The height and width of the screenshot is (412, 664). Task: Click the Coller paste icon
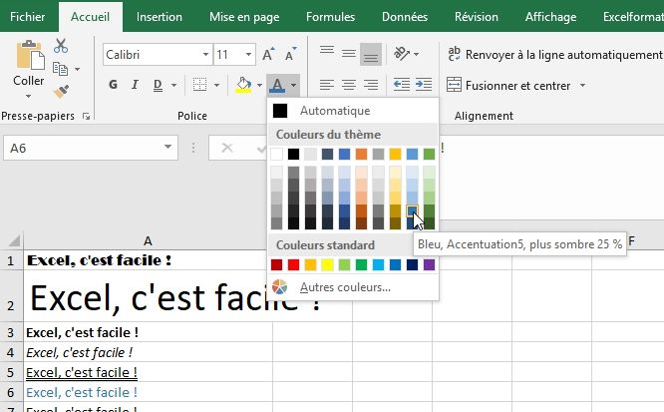click(x=30, y=55)
